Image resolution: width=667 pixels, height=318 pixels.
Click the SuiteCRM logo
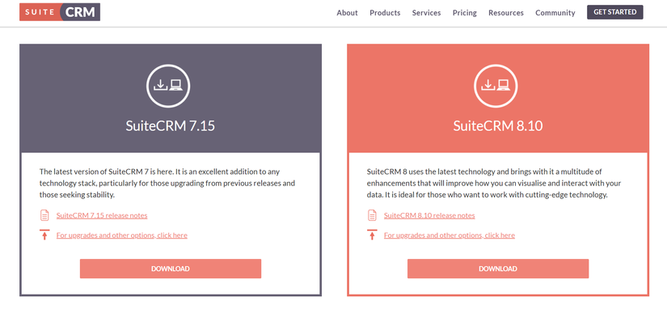point(60,12)
